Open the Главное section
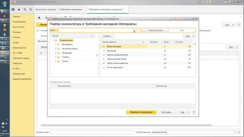Viewport: 244px width, 137px height. click(x=16, y=16)
